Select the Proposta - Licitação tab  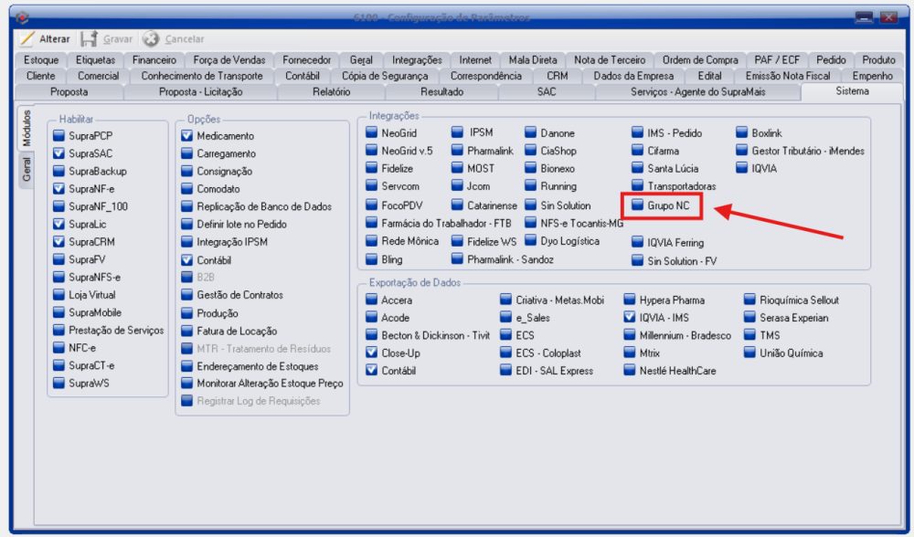[x=199, y=92]
